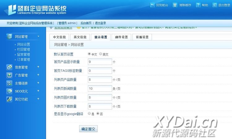Select 中文 as default homepage language
Image resolution: width=232 pixels, height=139 pixels.
[x=89, y=54]
